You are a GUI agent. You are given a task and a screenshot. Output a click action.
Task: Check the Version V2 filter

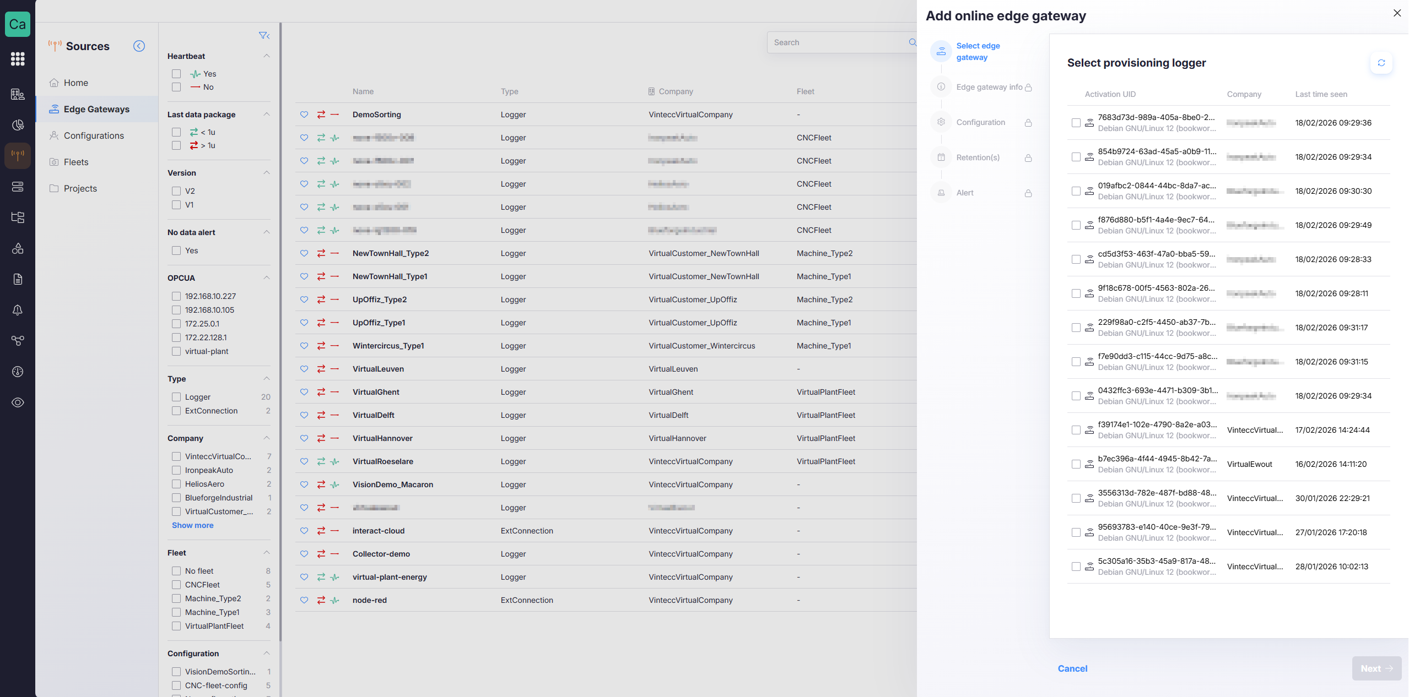coord(176,191)
